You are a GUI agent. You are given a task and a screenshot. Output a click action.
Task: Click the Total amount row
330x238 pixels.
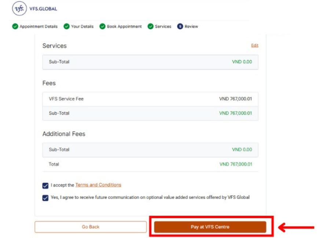coord(150,164)
